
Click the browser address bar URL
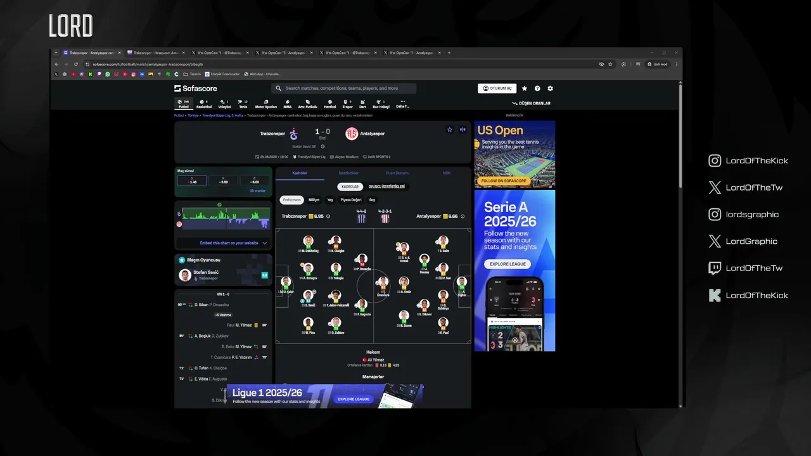click(x=148, y=64)
